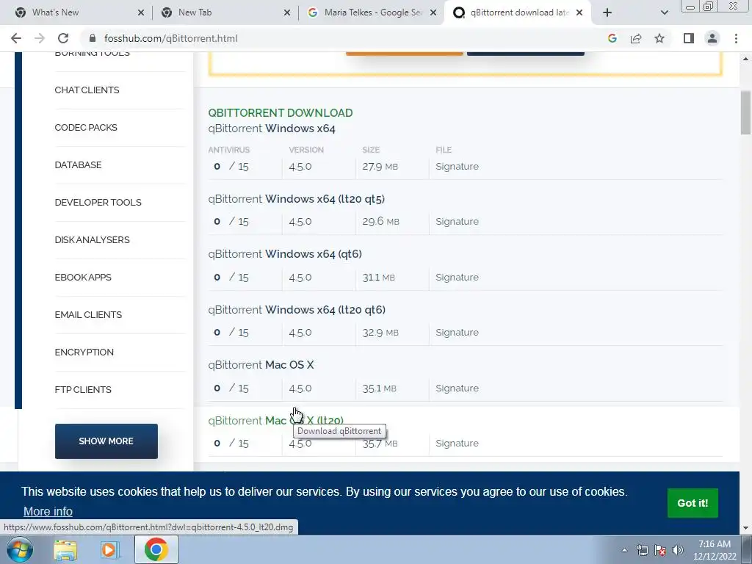Click the page vertical scrollbar thumb
The height and width of the screenshot is (564, 752).
[x=745, y=112]
